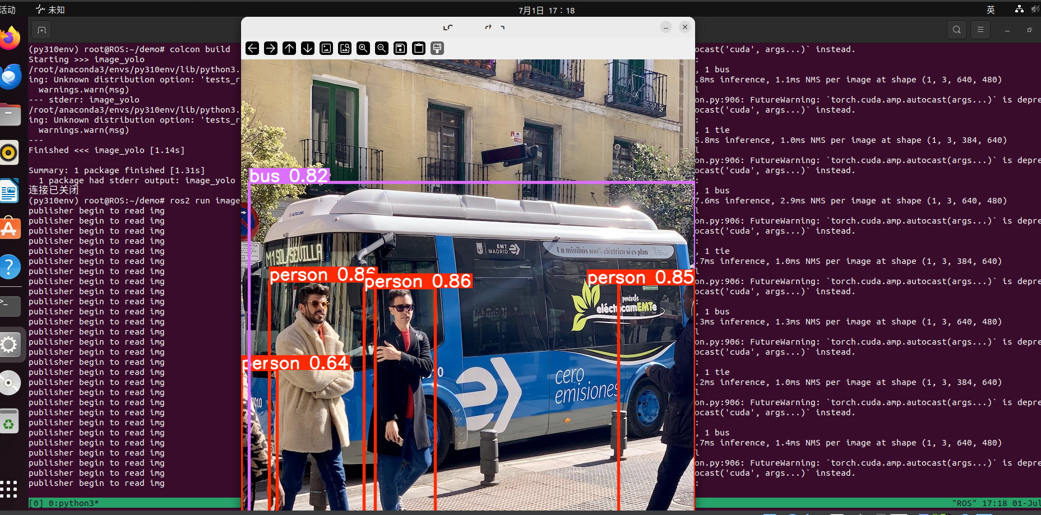Click the pan left arrow in image viewer
The height and width of the screenshot is (515, 1041).
[x=252, y=48]
